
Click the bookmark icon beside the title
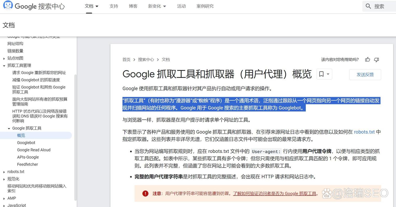321,74
